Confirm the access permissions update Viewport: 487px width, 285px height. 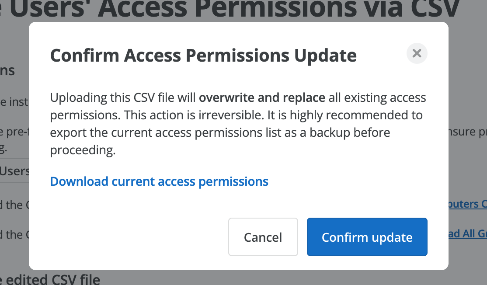367,237
